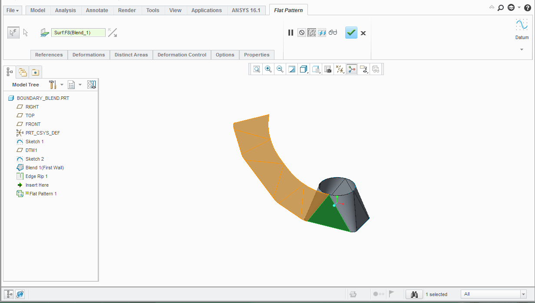Expand the Datum group dropdown arrow
The width and height of the screenshot is (535, 303).
point(522,49)
